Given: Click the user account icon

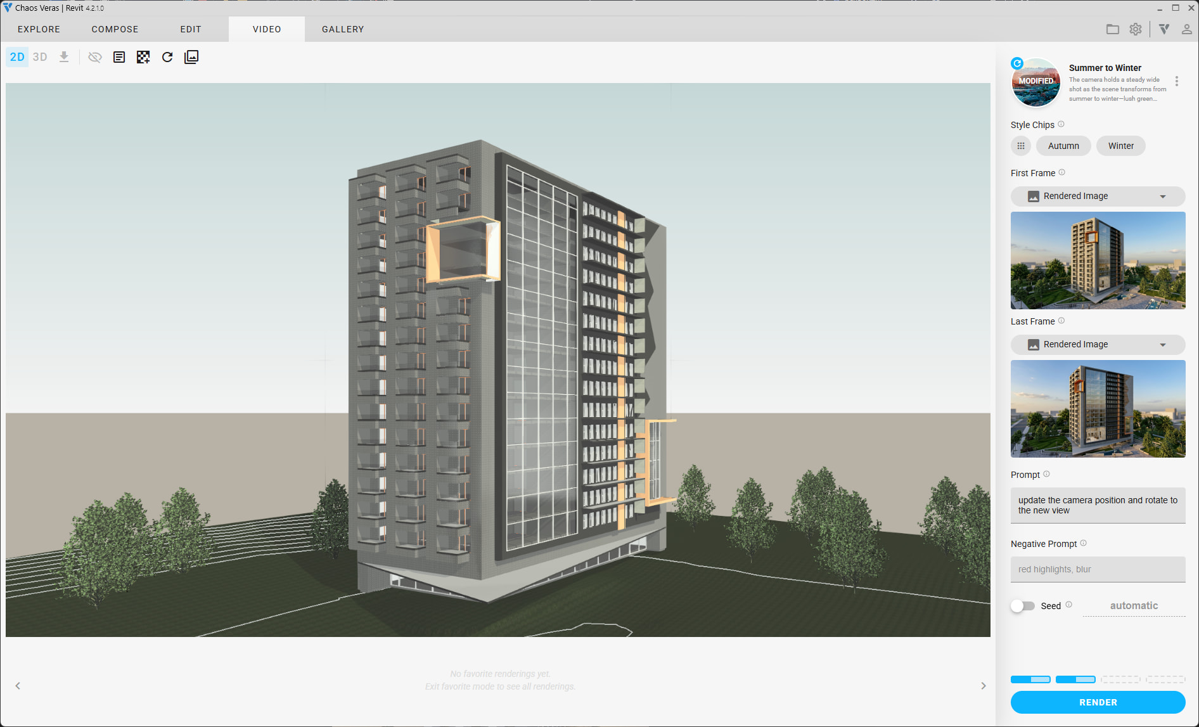Looking at the screenshot, I should click(x=1186, y=29).
